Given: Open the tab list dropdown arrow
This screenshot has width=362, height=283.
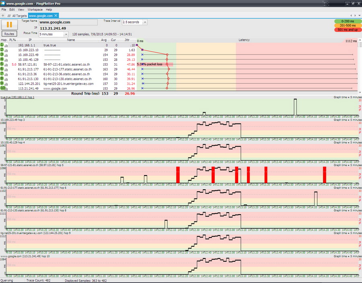Looking at the screenshot, I should (359, 15).
